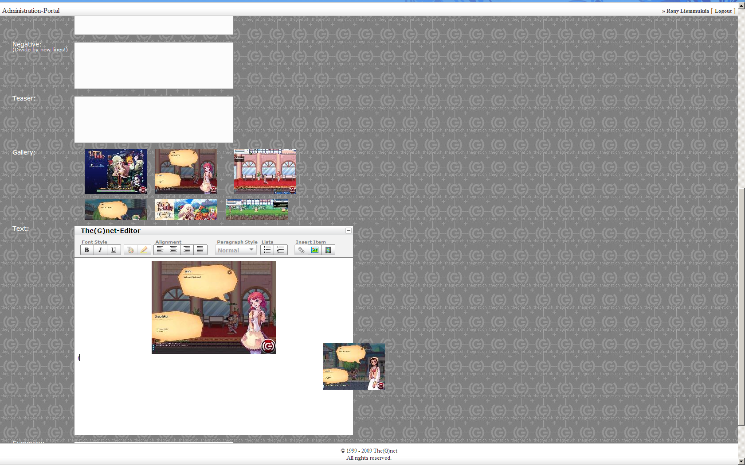Toggle bold font style
Viewport: 745px width, 465px height.
(x=87, y=250)
